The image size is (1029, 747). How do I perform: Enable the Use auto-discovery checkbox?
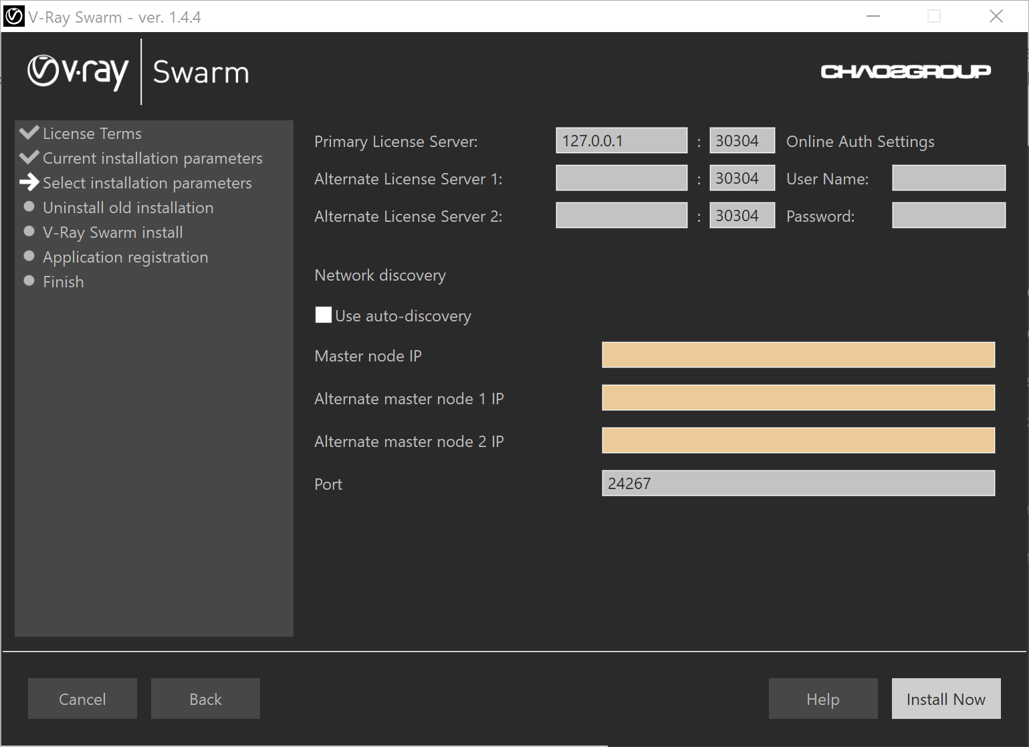click(324, 315)
